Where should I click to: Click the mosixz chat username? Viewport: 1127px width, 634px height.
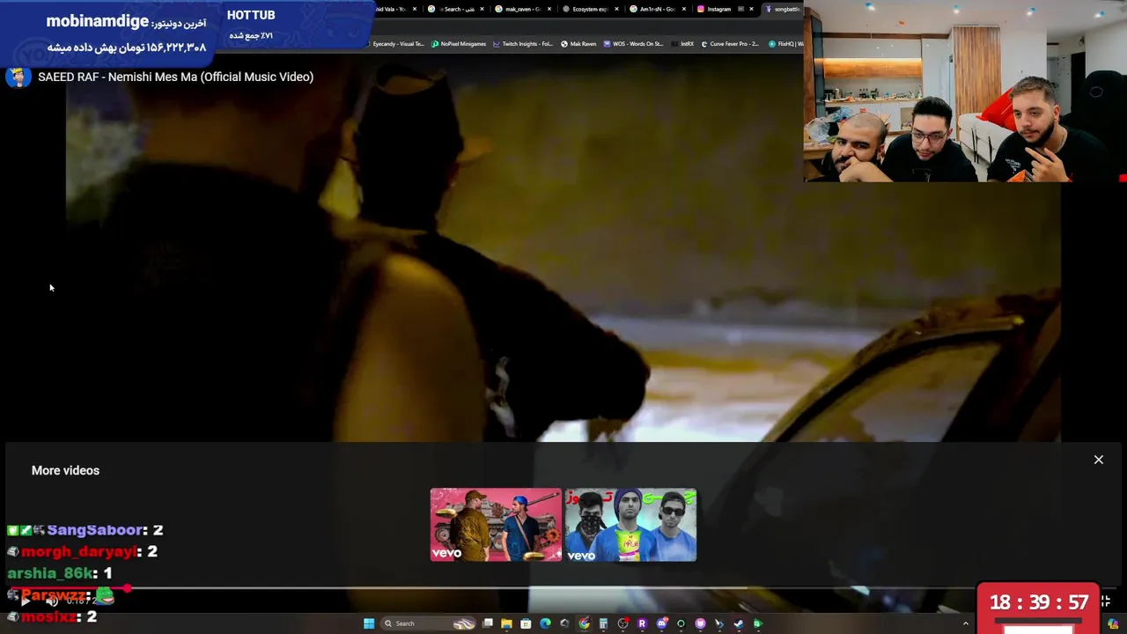[48, 617]
